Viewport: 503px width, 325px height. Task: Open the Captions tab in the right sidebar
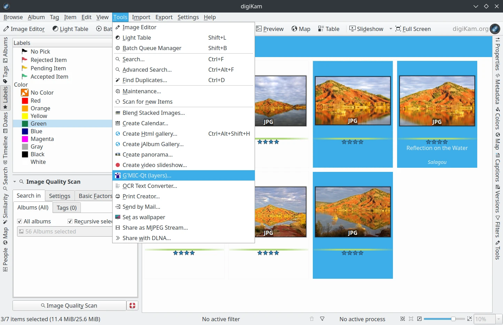[497, 168]
